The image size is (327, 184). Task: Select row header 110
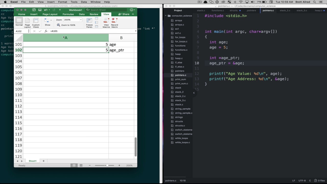point(18,95)
